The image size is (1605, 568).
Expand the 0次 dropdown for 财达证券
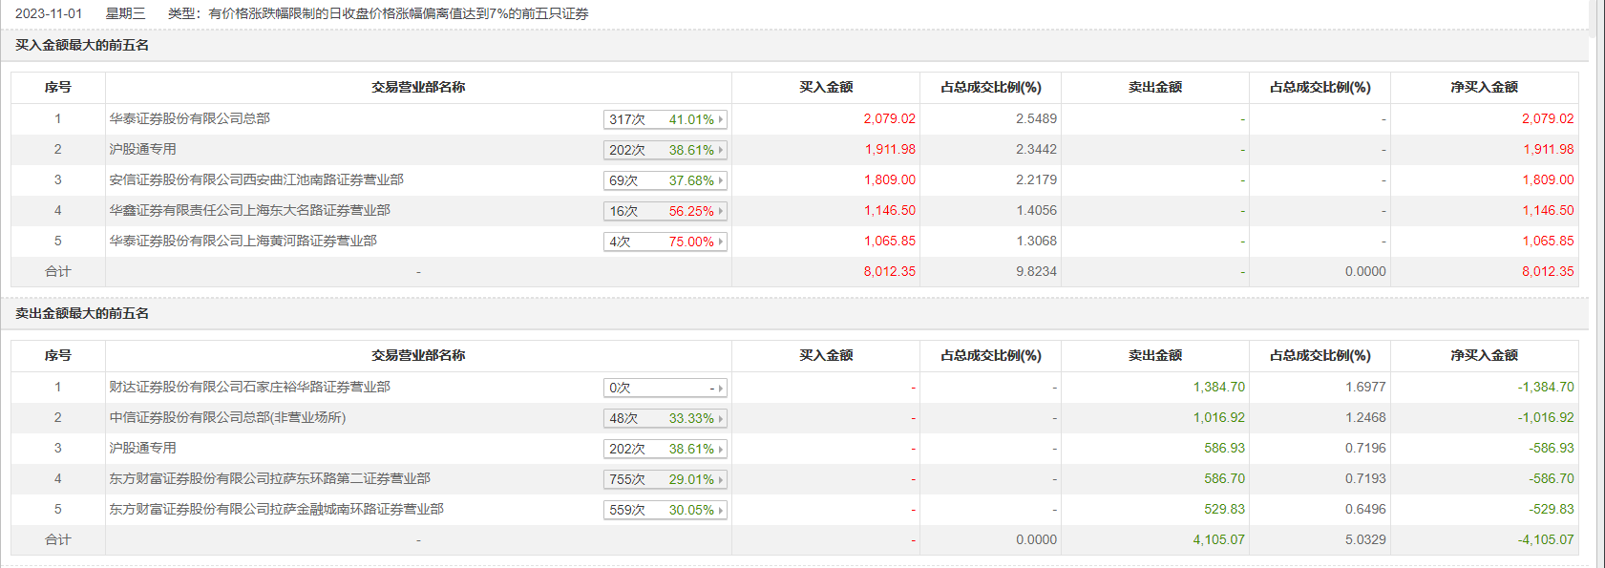pos(665,388)
